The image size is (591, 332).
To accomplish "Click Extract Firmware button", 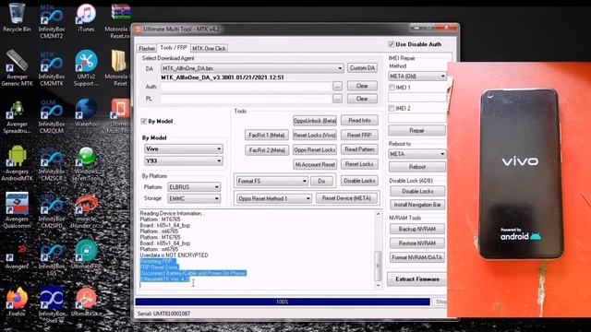I will pos(417,279).
